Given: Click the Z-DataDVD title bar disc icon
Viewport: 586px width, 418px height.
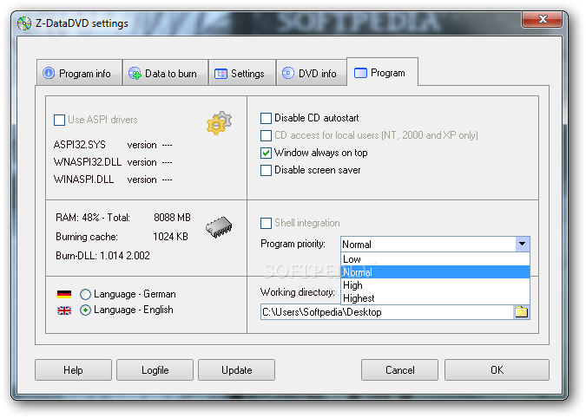Looking at the screenshot, I should click(x=24, y=23).
